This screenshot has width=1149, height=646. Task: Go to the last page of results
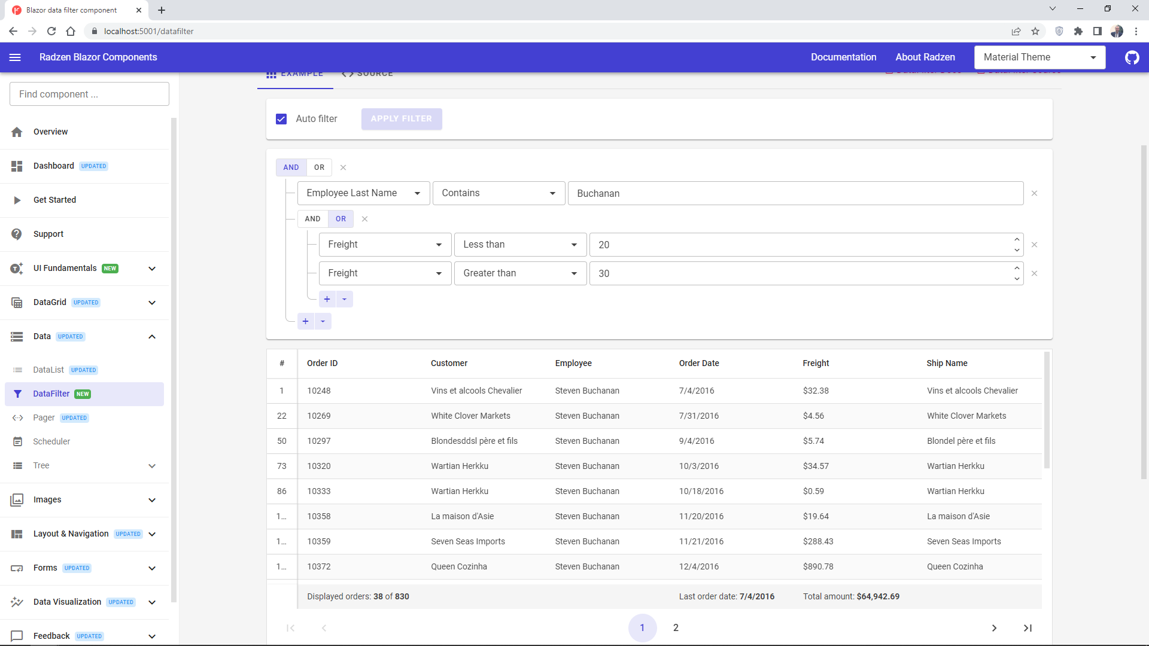point(1028,628)
